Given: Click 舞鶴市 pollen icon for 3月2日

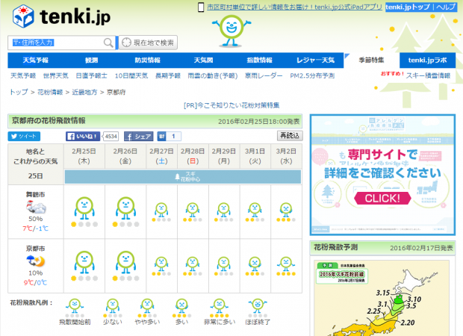Looking at the screenshot, I should (286, 210).
